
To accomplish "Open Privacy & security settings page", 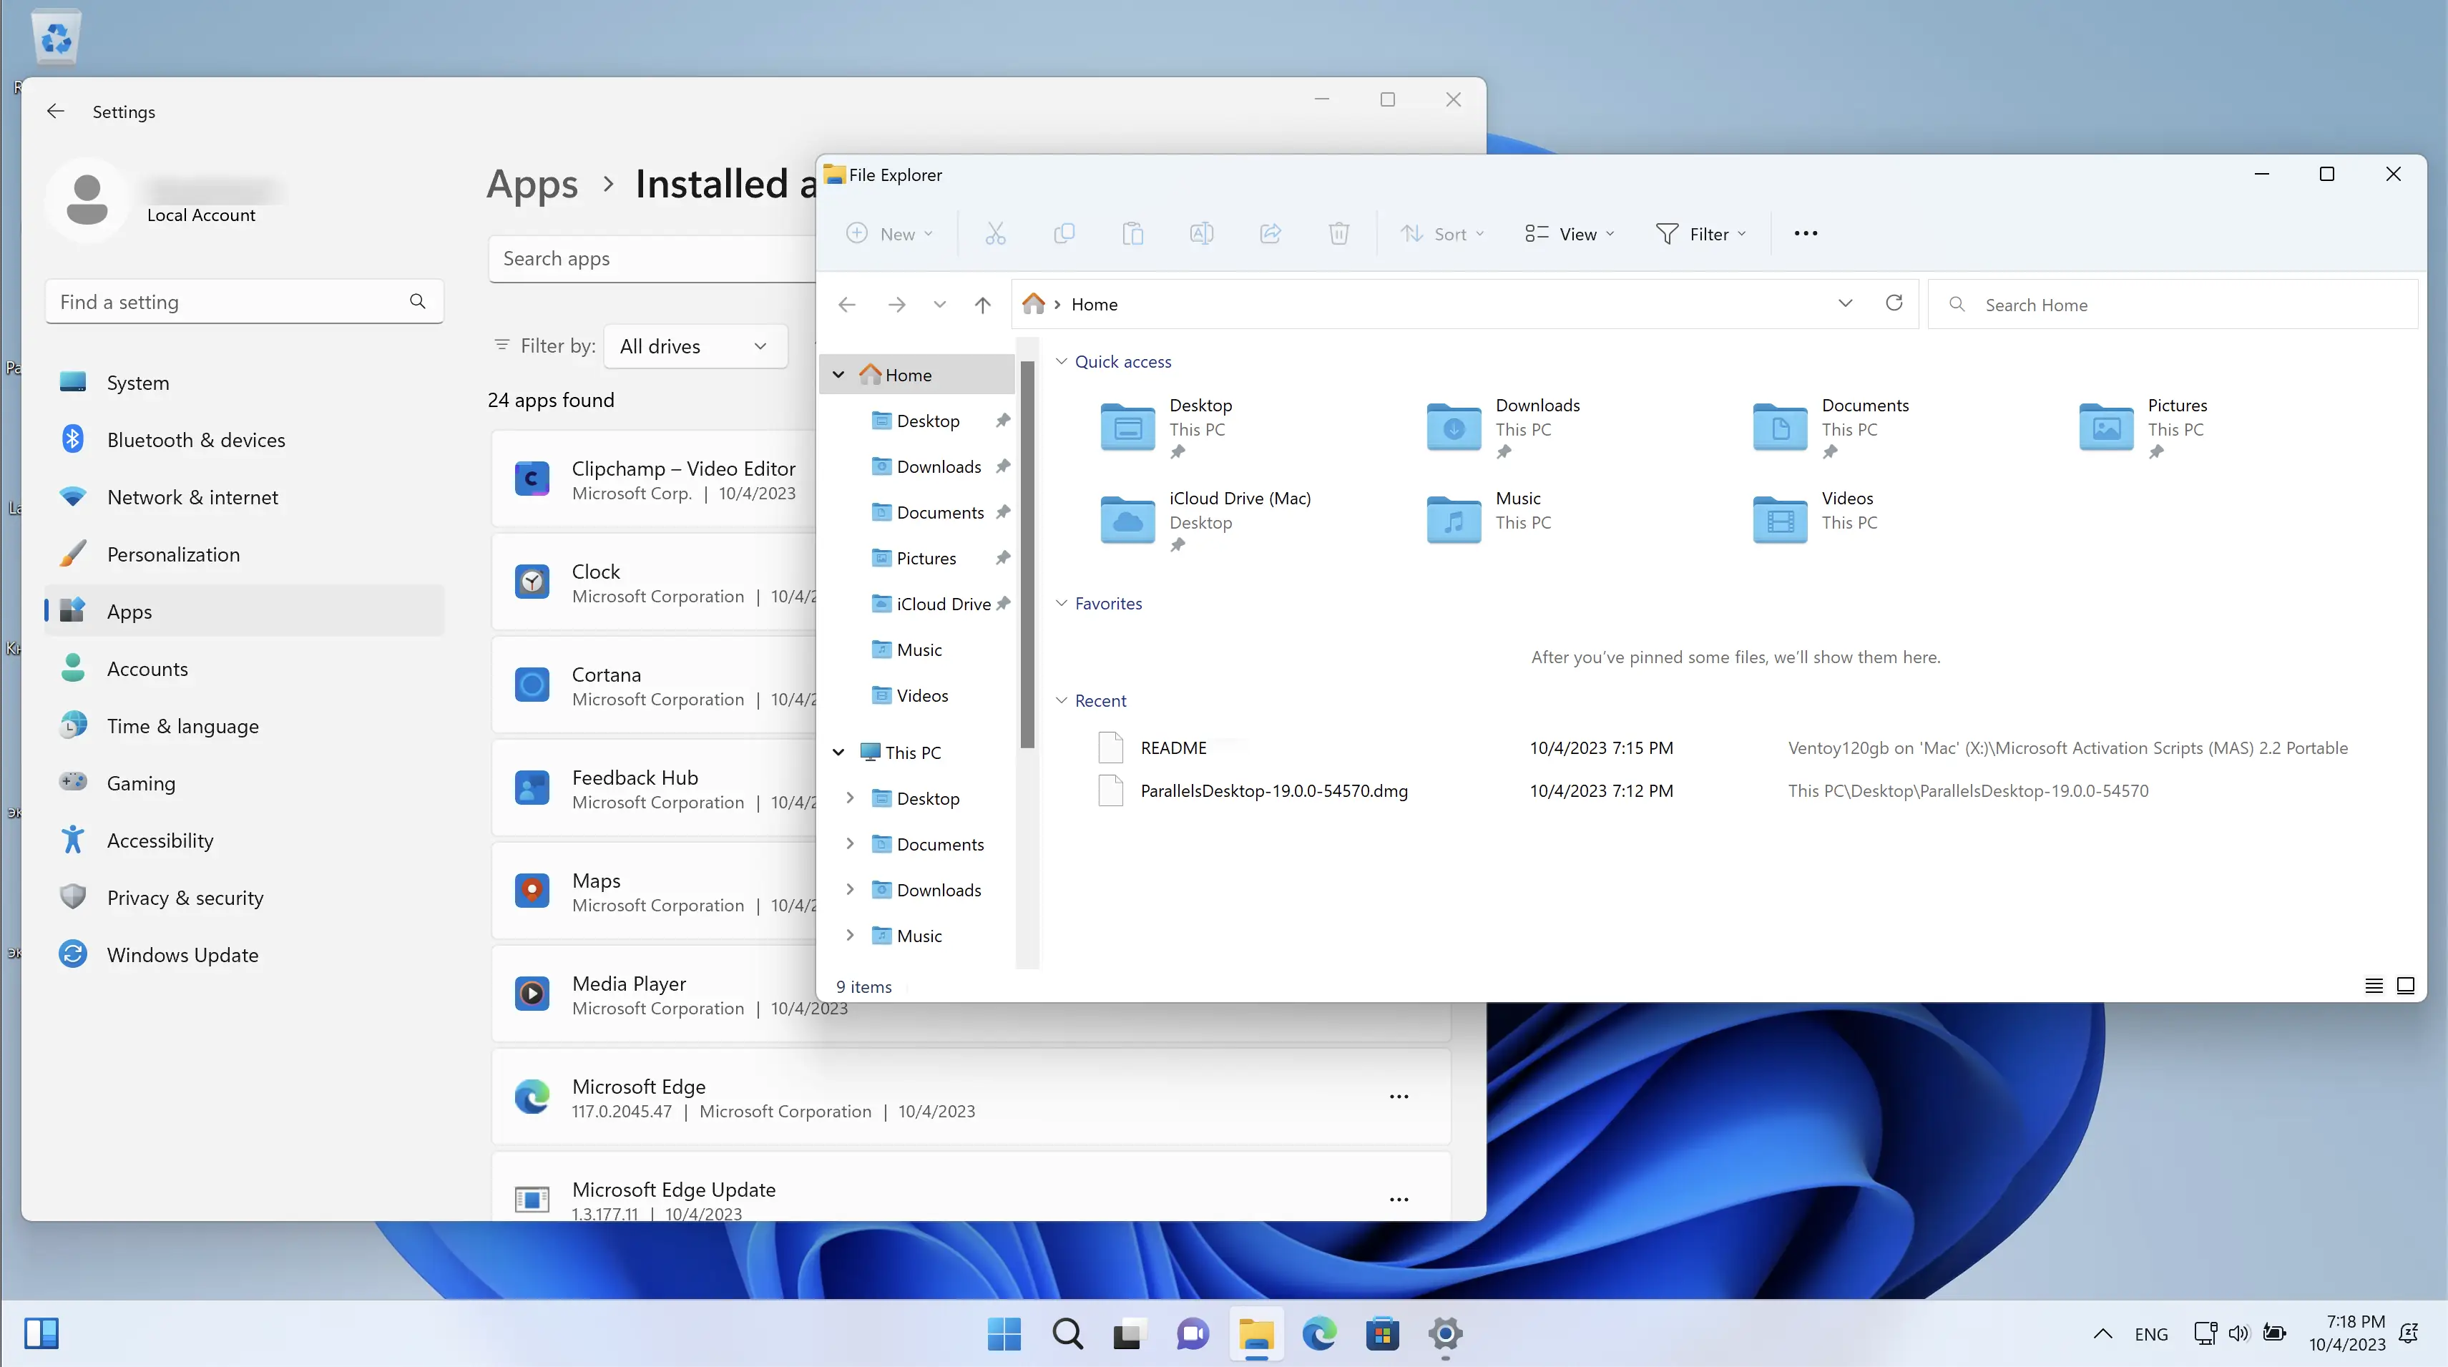I will (185, 898).
